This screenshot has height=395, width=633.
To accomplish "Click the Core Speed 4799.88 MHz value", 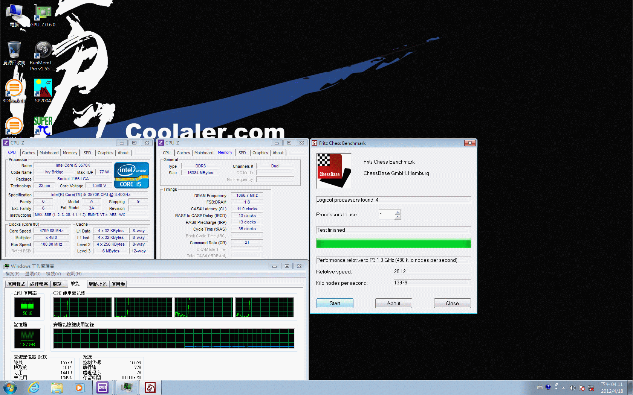I will coord(52,231).
